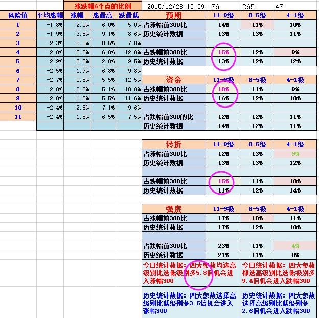Click the blue note mentioning 3.5倍
The width and height of the screenshot is (319, 318).
(x=191, y=303)
